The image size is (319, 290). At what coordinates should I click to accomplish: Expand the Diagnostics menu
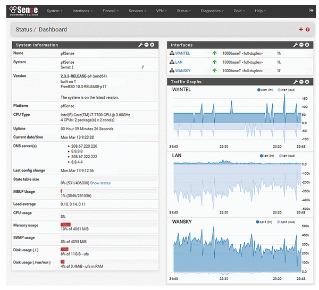[x=212, y=11]
